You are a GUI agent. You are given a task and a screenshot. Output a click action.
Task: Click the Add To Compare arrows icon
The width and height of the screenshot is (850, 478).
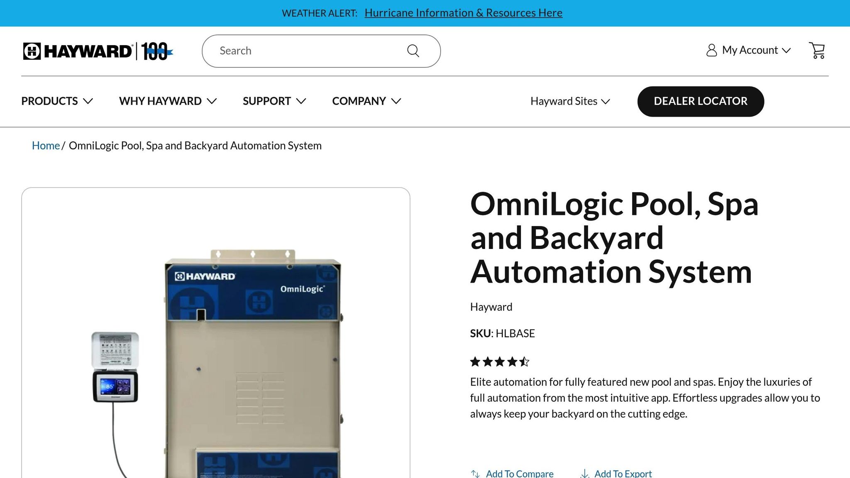475,473
